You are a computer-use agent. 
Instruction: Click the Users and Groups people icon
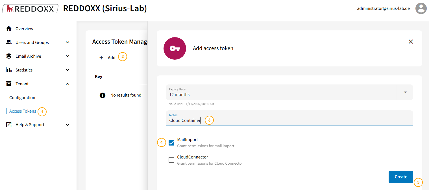pyautogui.click(x=9, y=42)
